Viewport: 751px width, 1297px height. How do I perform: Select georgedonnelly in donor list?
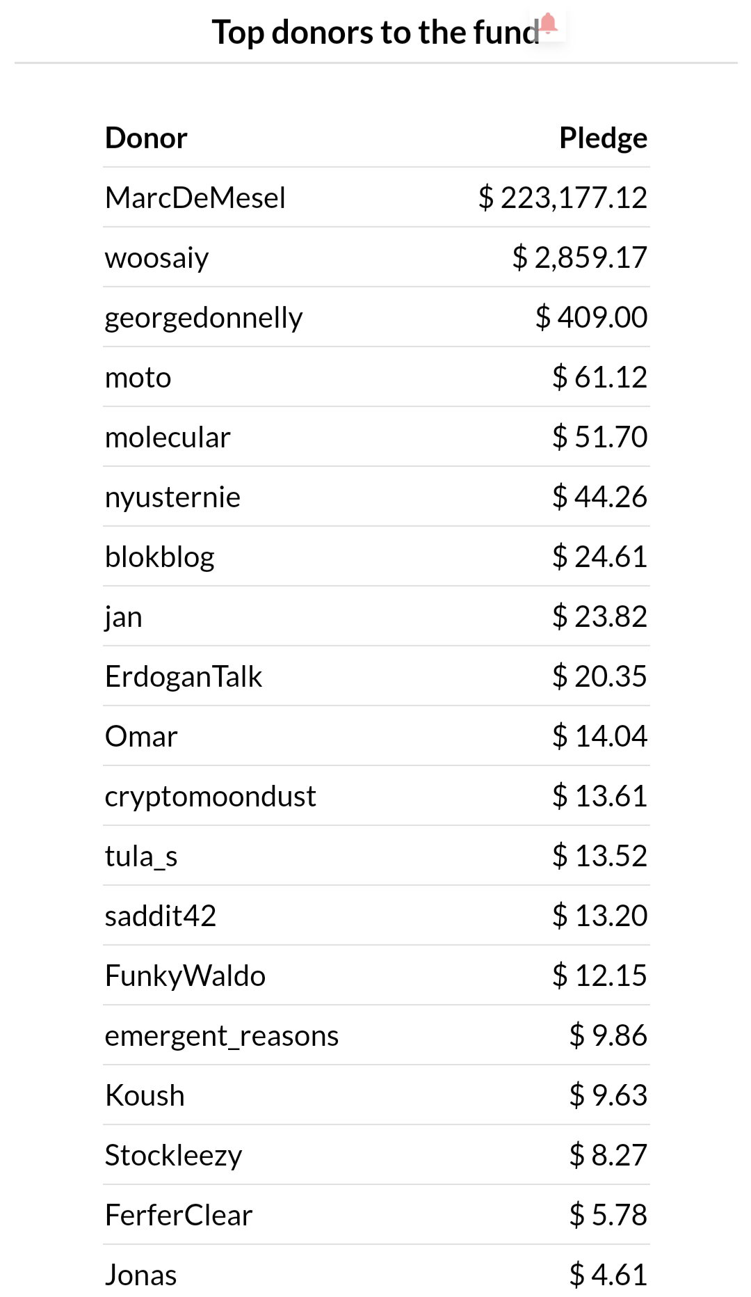[204, 319]
